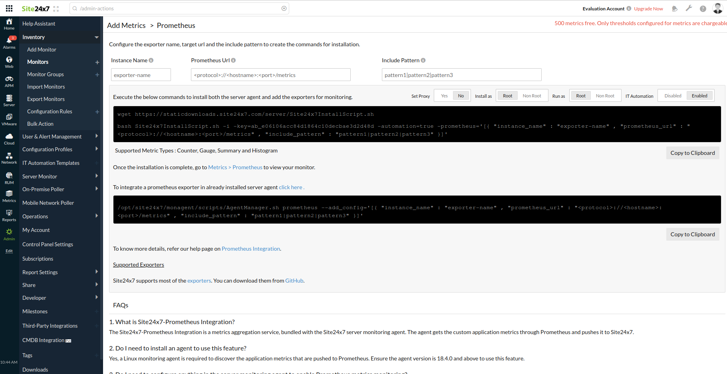
Task: Click the Prometheus Url input field
Action: click(270, 75)
